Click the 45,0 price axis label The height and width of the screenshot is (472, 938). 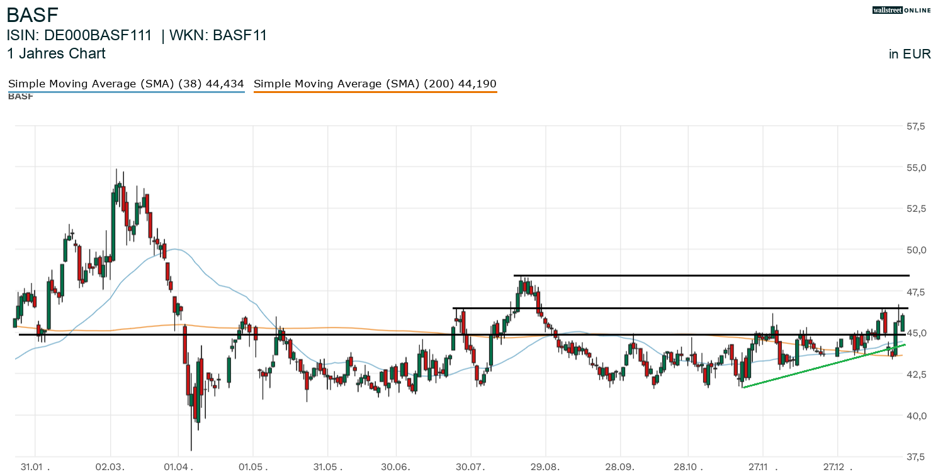(916, 332)
